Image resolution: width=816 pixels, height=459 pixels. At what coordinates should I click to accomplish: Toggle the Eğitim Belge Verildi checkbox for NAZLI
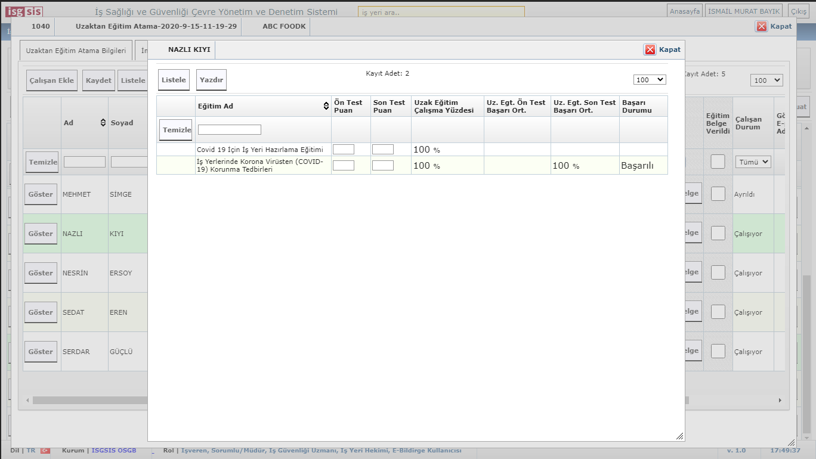(x=718, y=233)
